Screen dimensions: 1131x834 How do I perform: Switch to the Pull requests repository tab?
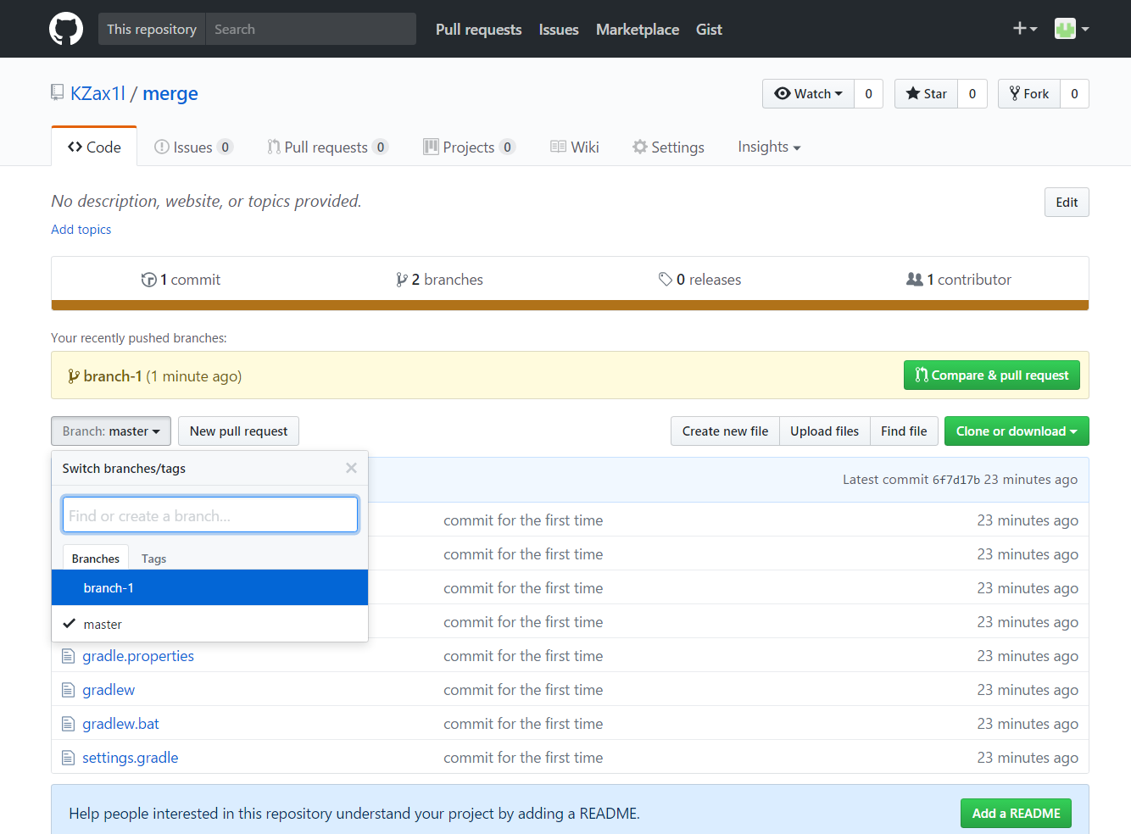pos(327,147)
